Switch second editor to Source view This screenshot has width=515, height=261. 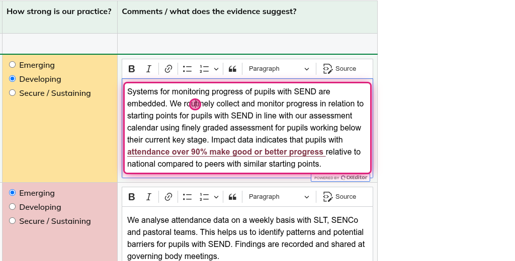click(x=339, y=197)
